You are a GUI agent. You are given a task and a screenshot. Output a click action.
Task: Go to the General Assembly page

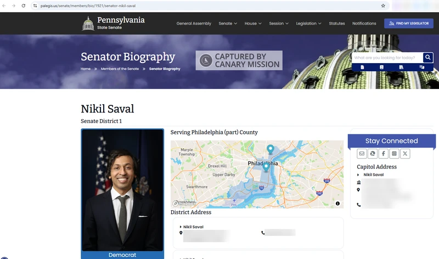click(x=194, y=24)
